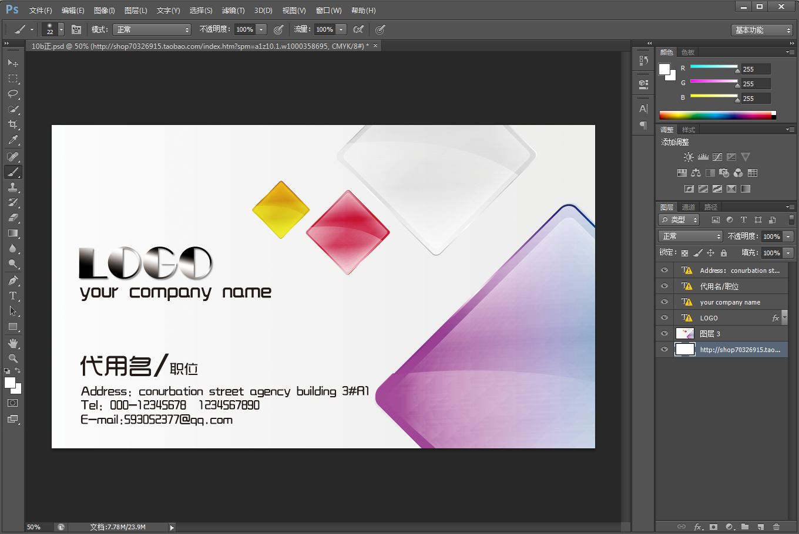Select the Path Selection tool
Image resolution: width=799 pixels, height=534 pixels.
tap(13, 311)
